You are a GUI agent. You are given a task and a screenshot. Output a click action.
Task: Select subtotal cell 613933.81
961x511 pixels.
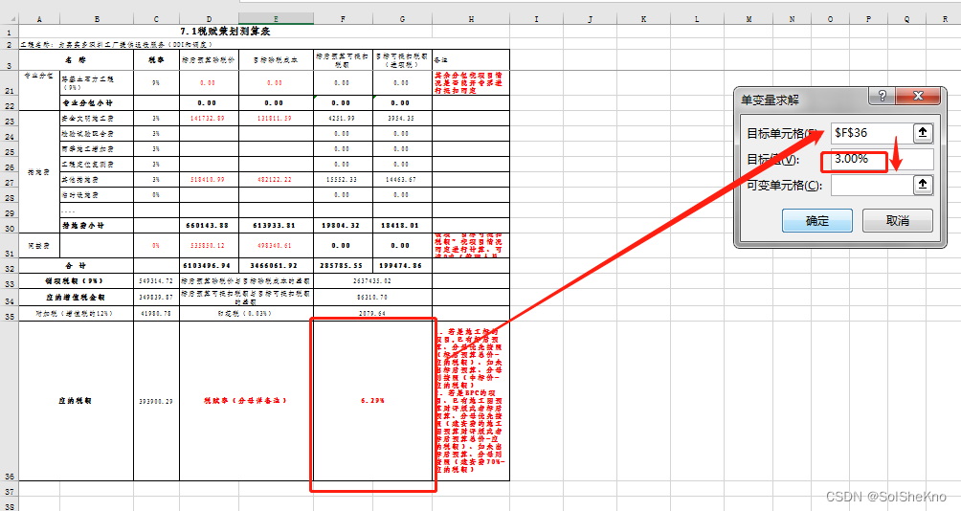[276, 226]
